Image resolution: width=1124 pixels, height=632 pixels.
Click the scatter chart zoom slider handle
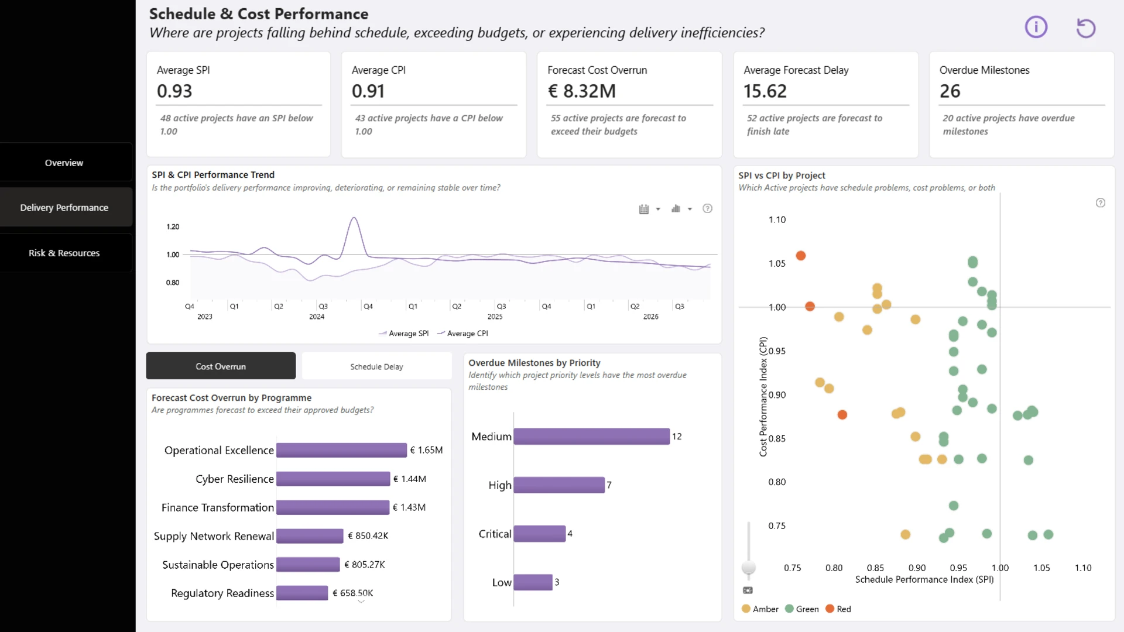pyautogui.click(x=748, y=567)
